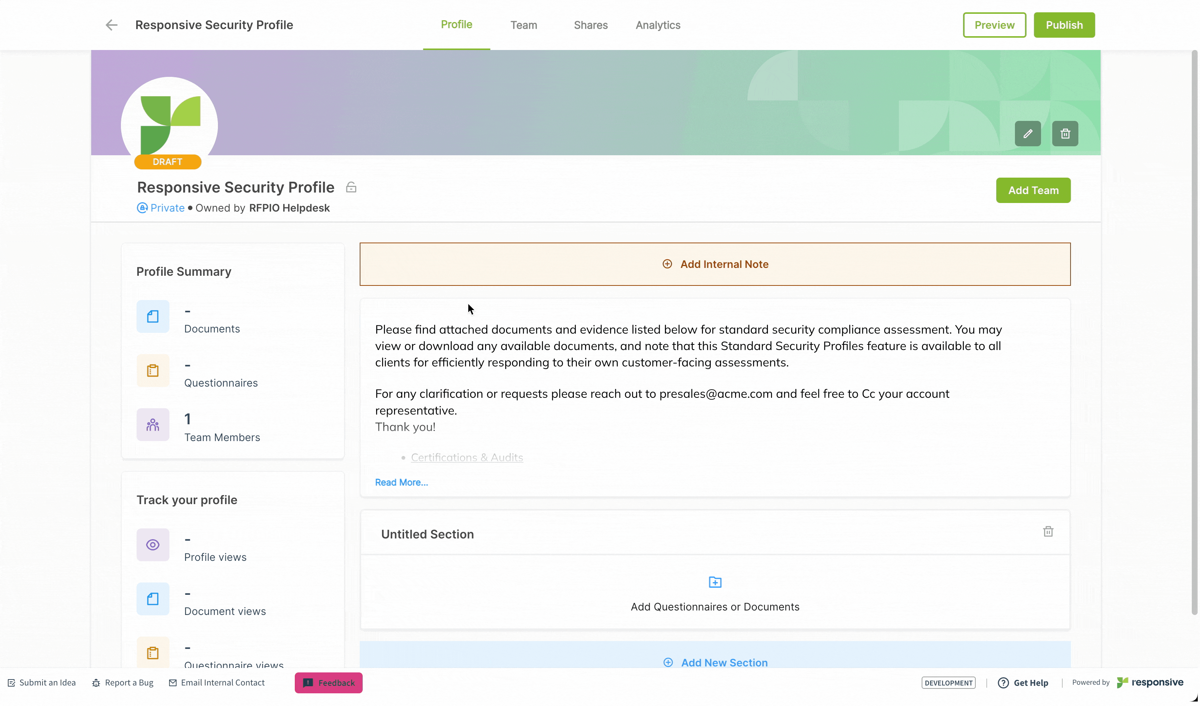Open the Analytics tab
The image size is (1200, 706).
(x=657, y=25)
